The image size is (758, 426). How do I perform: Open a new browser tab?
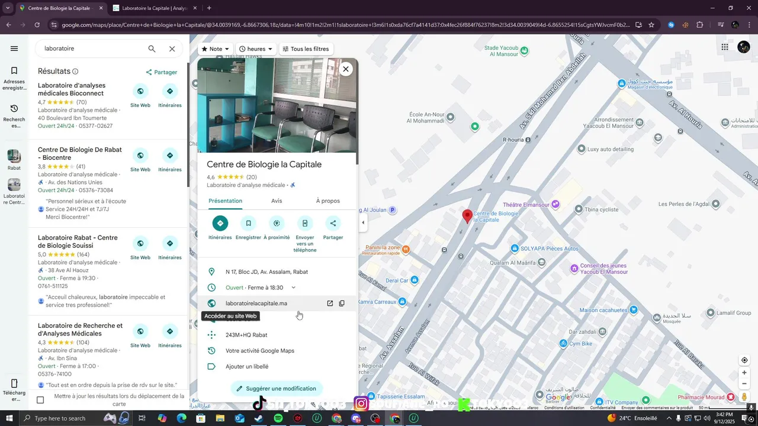209,8
